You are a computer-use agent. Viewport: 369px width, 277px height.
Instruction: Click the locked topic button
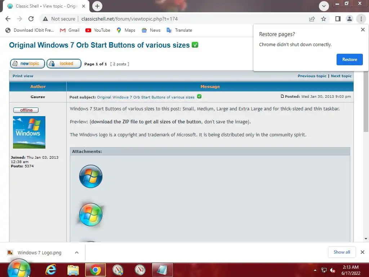64,63
